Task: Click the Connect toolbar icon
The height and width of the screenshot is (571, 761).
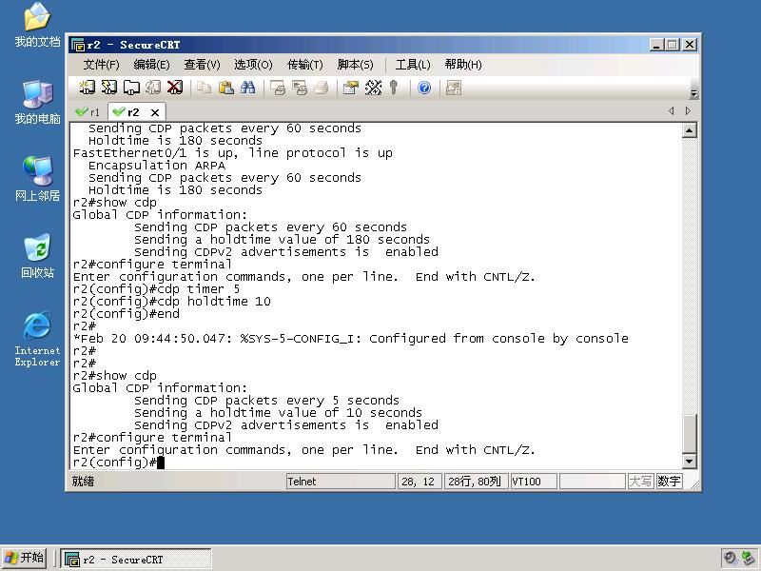Action: tap(88, 88)
